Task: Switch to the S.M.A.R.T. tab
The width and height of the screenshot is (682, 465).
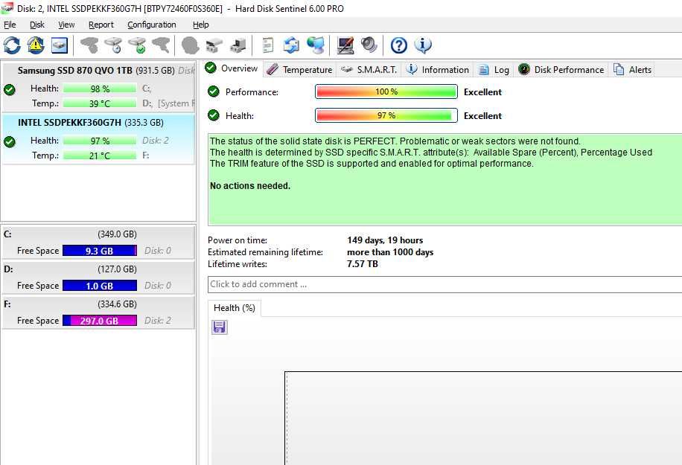Action: tap(369, 69)
